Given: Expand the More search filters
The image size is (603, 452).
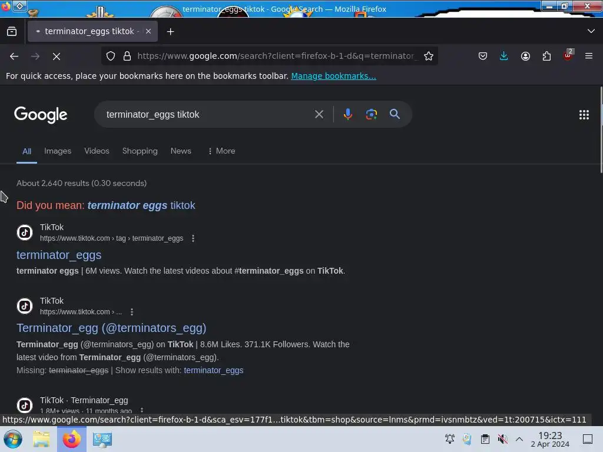Looking at the screenshot, I should point(221,151).
